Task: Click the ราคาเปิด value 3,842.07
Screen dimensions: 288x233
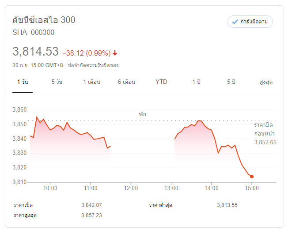Action: point(92,205)
